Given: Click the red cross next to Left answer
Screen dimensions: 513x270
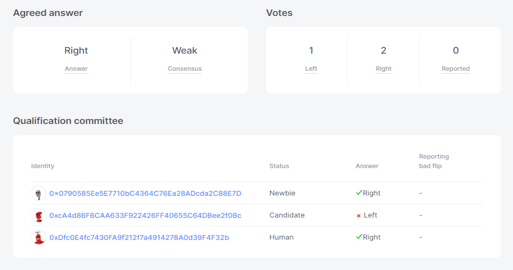Looking at the screenshot, I should pyautogui.click(x=359, y=216).
